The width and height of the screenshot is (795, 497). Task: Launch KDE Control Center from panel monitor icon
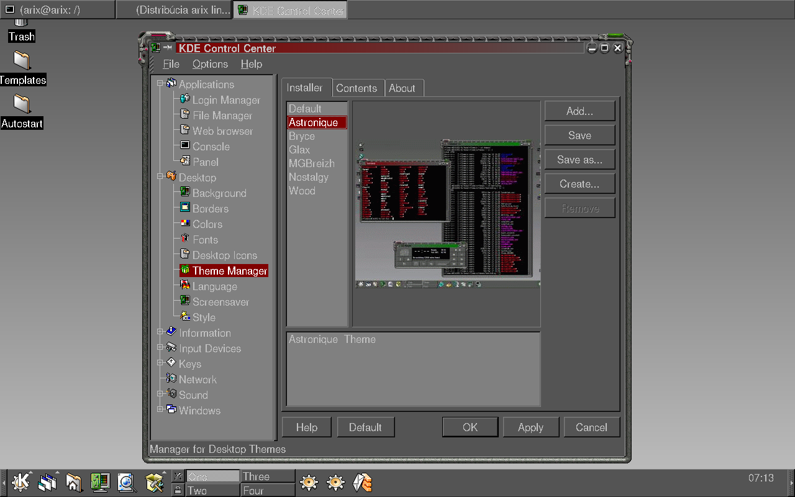tap(100, 481)
